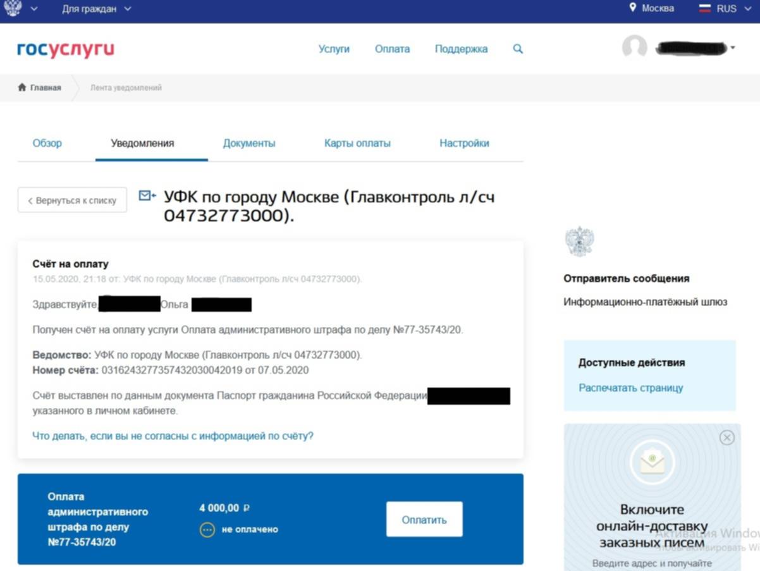Image resolution: width=760 pixels, height=571 pixels.
Task: Click the Gosuslugi logo
Action: [x=66, y=49]
